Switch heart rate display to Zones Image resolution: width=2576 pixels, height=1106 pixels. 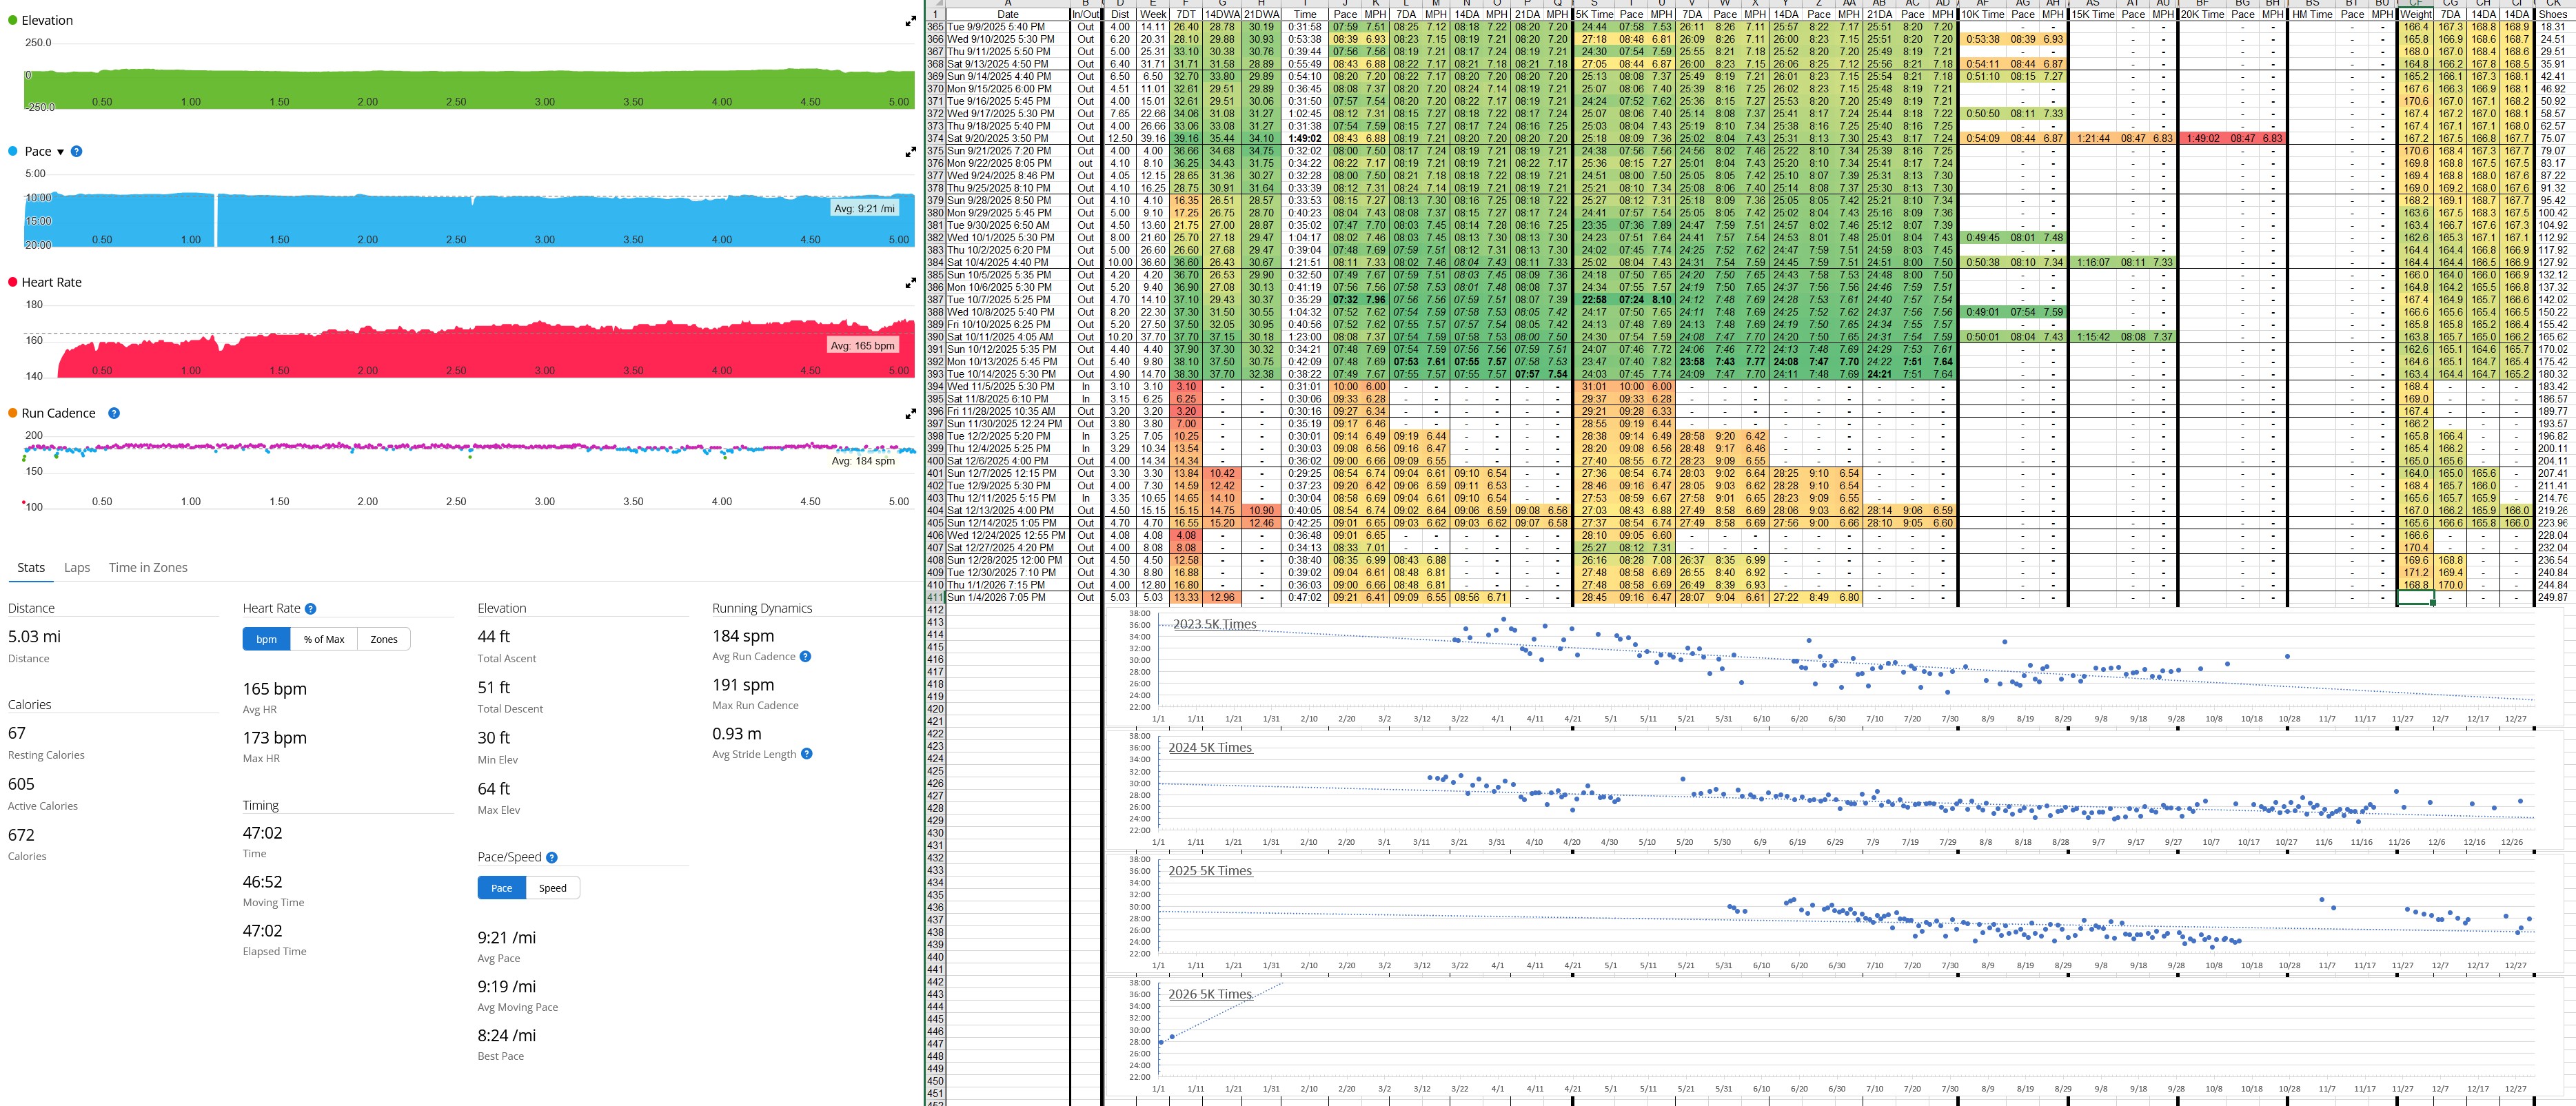tap(384, 639)
